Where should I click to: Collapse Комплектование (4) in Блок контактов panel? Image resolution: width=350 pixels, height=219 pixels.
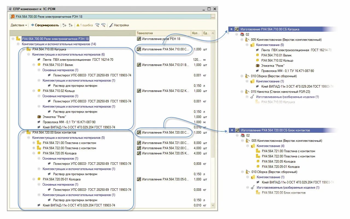point(247,146)
